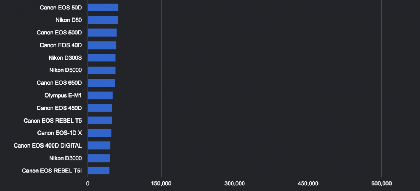This screenshot has height=191, width=420.
Task: Select the Canon EOS 40D bar
Action: pos(102,45)
